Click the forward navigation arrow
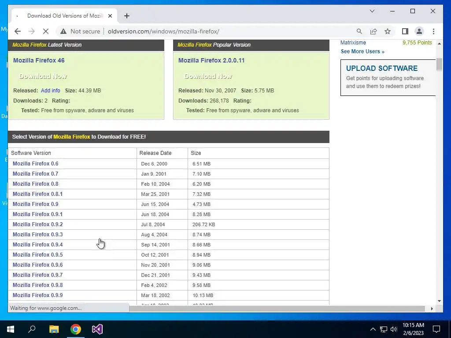This screenshot has width=451, height=338. coord(32,31)
